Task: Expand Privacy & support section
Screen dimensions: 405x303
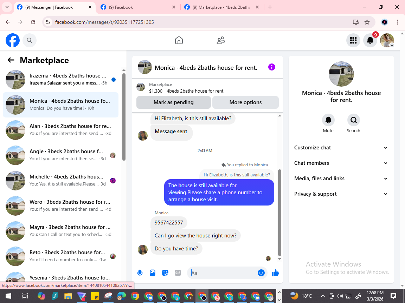Action: tap(341, 194)
